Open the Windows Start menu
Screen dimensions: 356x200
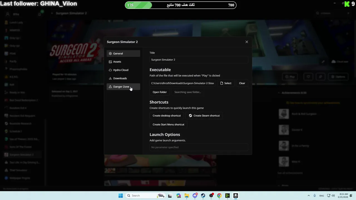(x=120, y=196)
